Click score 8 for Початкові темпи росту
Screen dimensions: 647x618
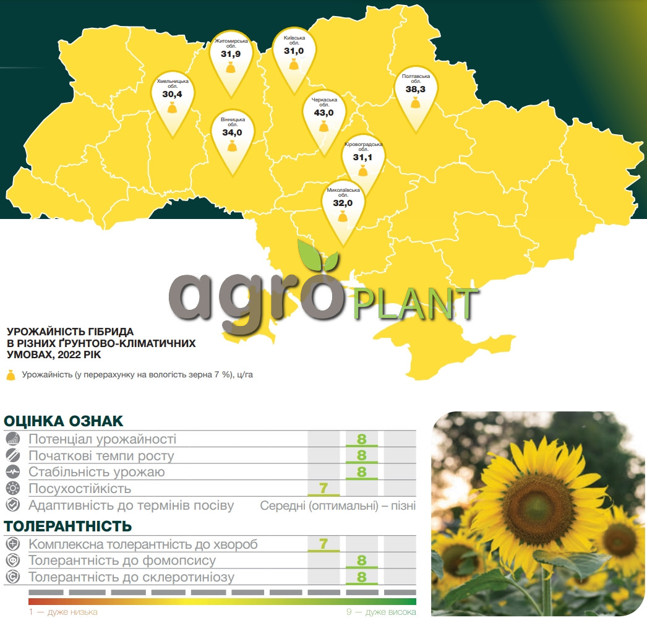pyautogui.click(x=361, y=455)
